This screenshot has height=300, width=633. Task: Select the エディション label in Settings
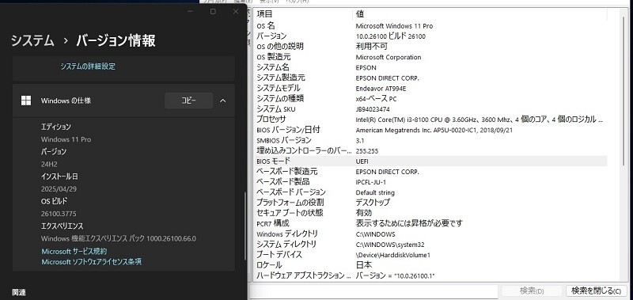(x=55, y=127)
